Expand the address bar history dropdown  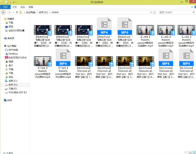151,12
